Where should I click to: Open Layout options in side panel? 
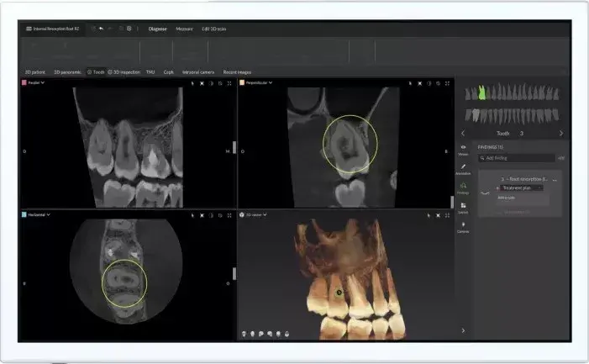point(463,208)
